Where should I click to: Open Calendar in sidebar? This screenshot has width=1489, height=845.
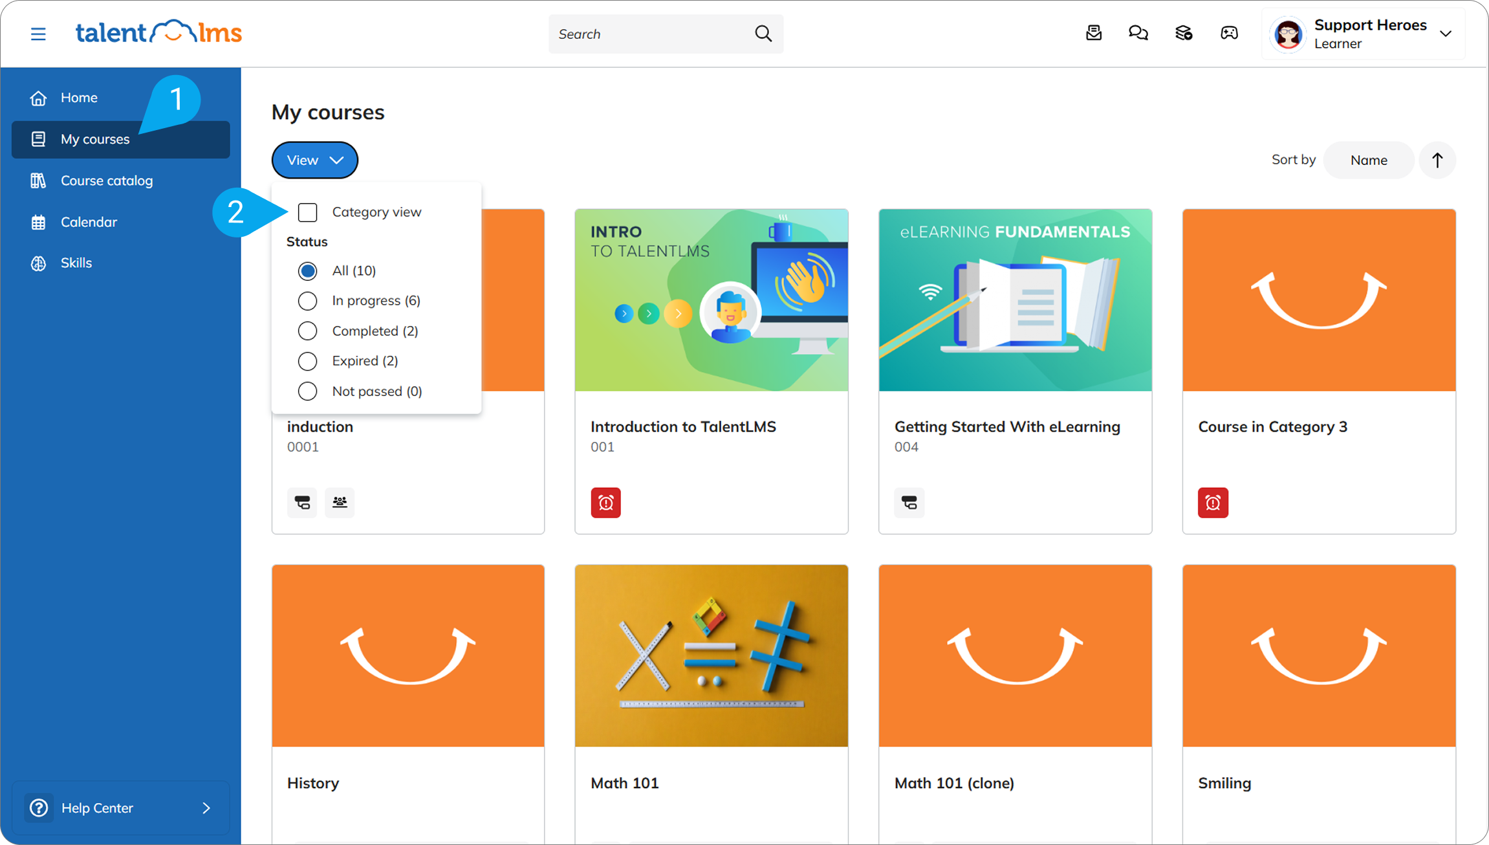pos(120,222)
